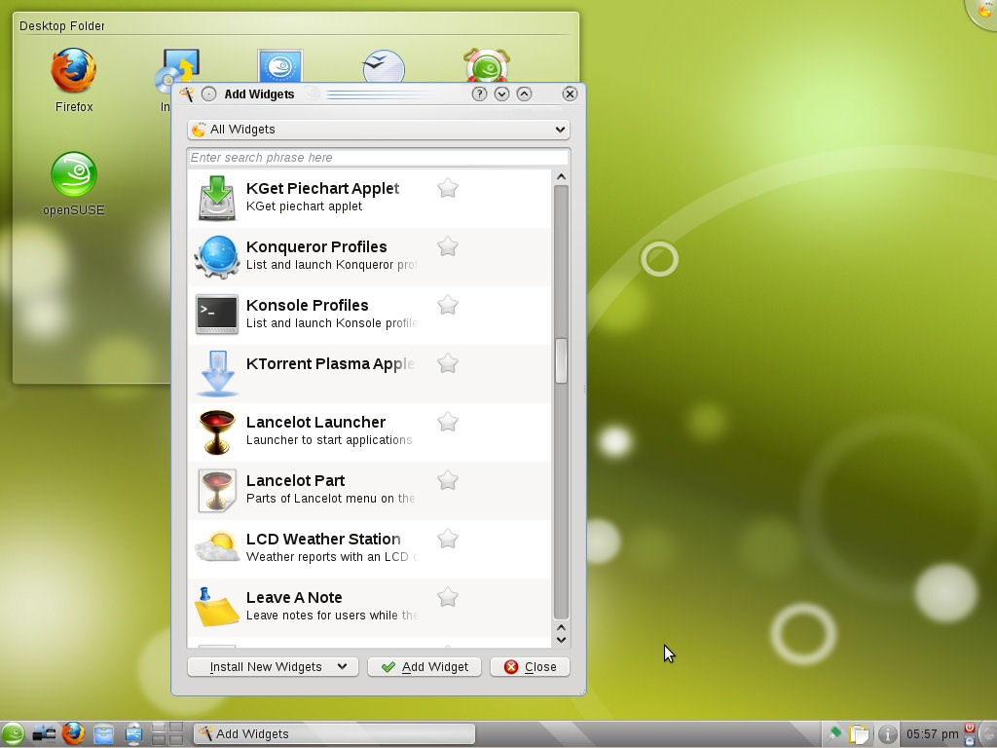
Task: Click the dialog Help question mark button
Action: 479,93
